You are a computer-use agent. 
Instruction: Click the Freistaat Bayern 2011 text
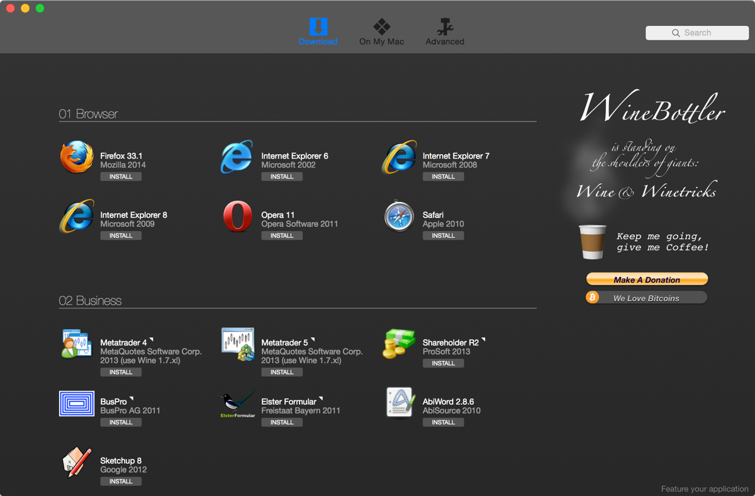[x=301, y=410]
